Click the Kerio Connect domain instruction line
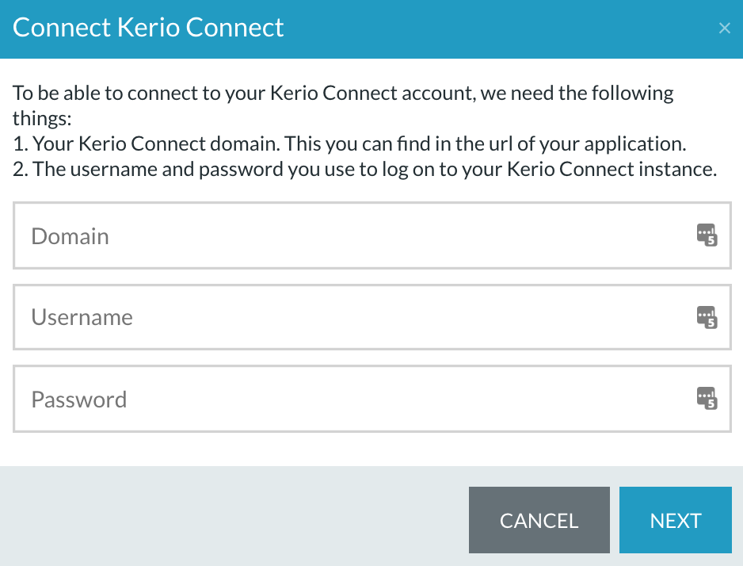 pyautogui.click(x=349, y=143)
